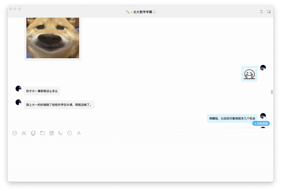This screenshot has width=281, height=191.
Task: Minimize the chat window
Action: pyautogui.click(x=15, y=9)
